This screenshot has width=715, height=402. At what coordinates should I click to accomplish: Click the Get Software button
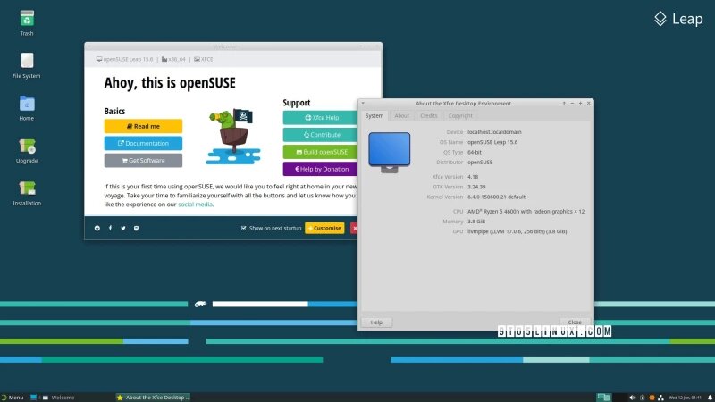click(143, 161)
